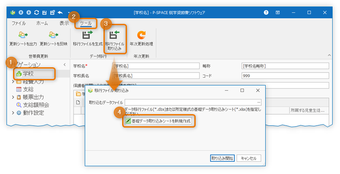Image resolution: width=340 pixels, height=174 pixels.
Task: Click the save-all floppy icon in title bar
Action: click(52, 13)
